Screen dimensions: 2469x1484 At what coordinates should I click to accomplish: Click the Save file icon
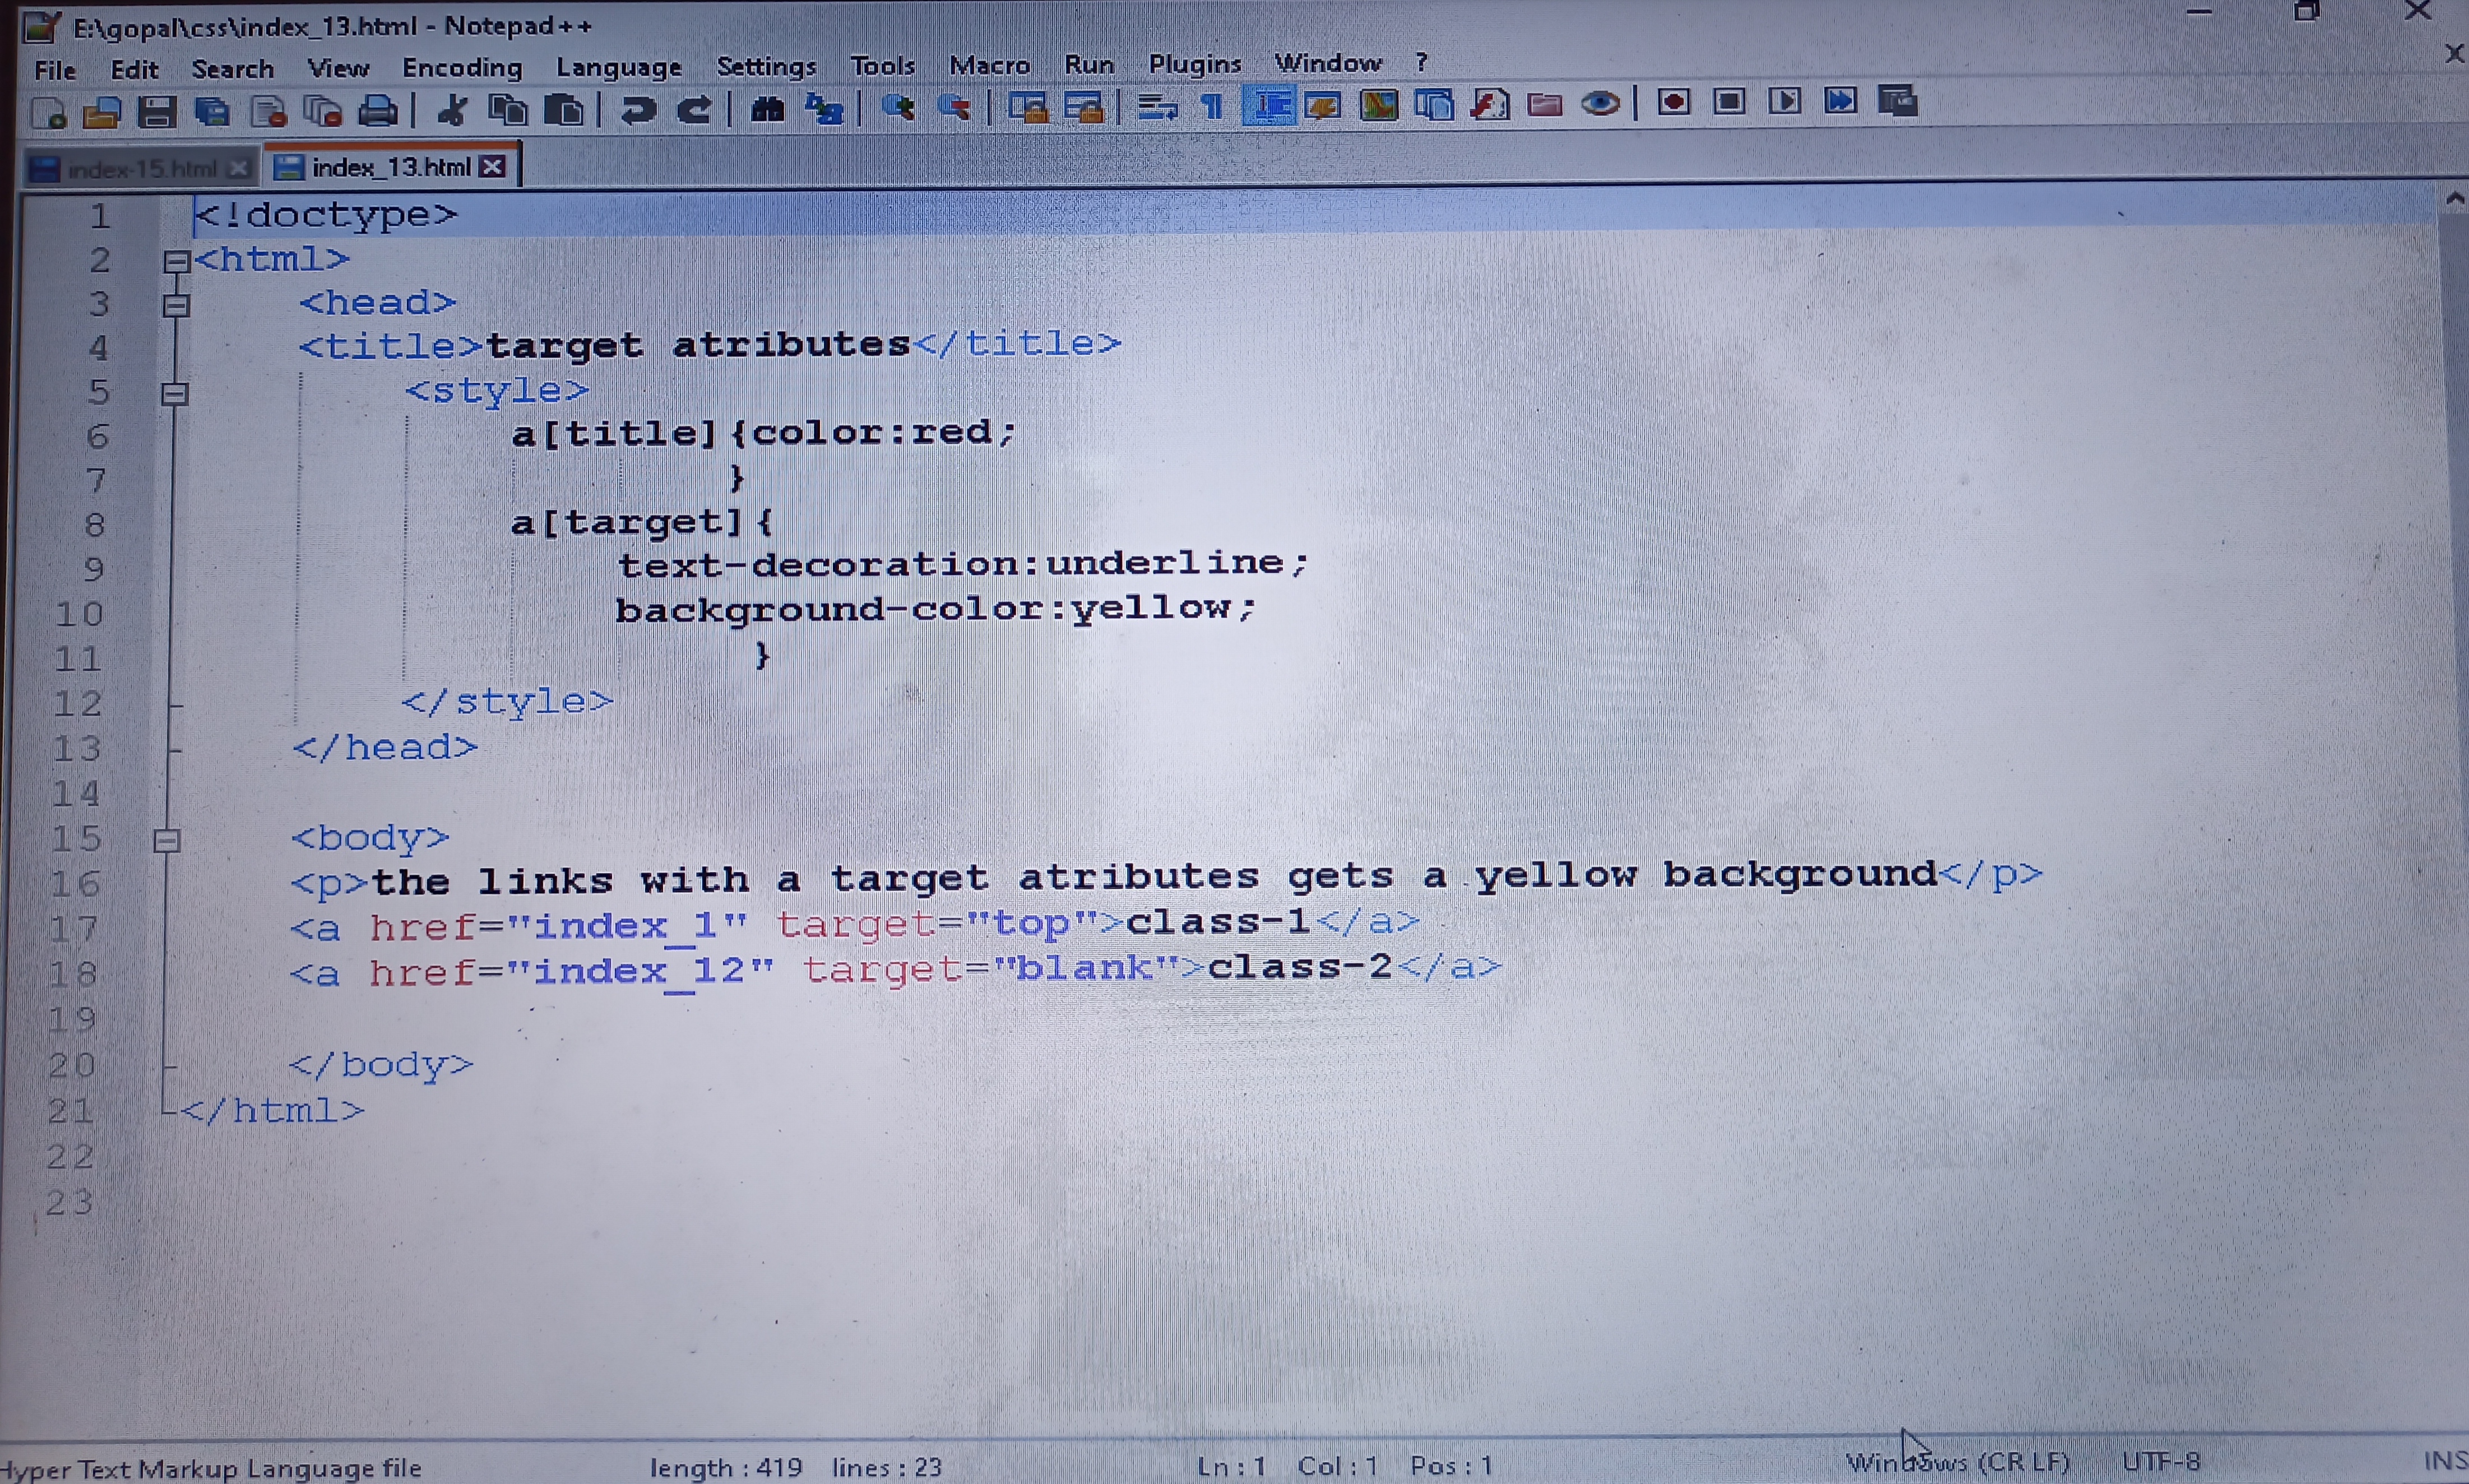click(x=156, y=112)
